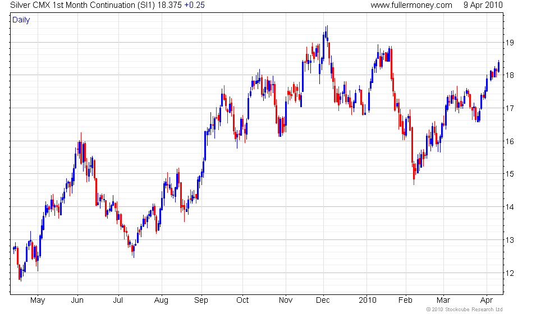
Task: Click the Nov month axis label
Action: click(x=286, y=301)
